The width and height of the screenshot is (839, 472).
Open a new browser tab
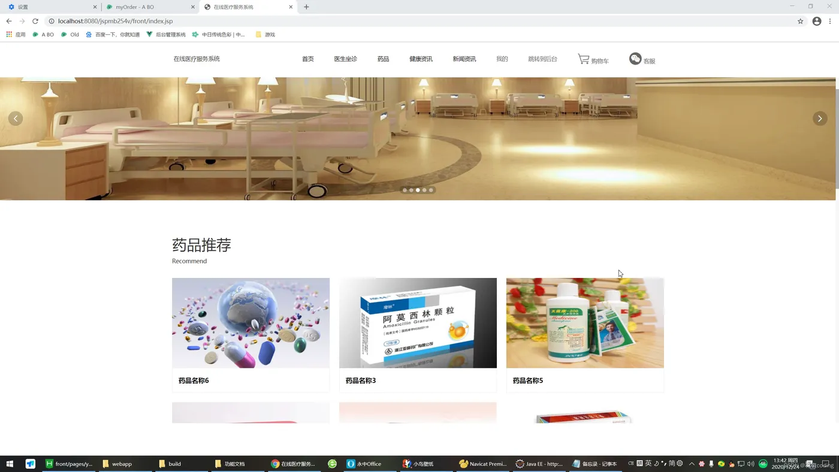(x=306, y=7)
